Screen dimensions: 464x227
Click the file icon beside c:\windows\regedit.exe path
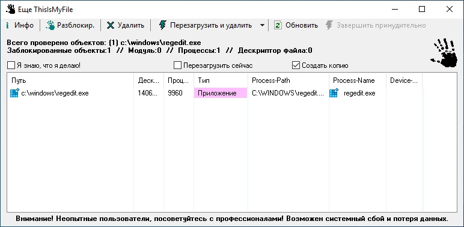coord(14,93)
